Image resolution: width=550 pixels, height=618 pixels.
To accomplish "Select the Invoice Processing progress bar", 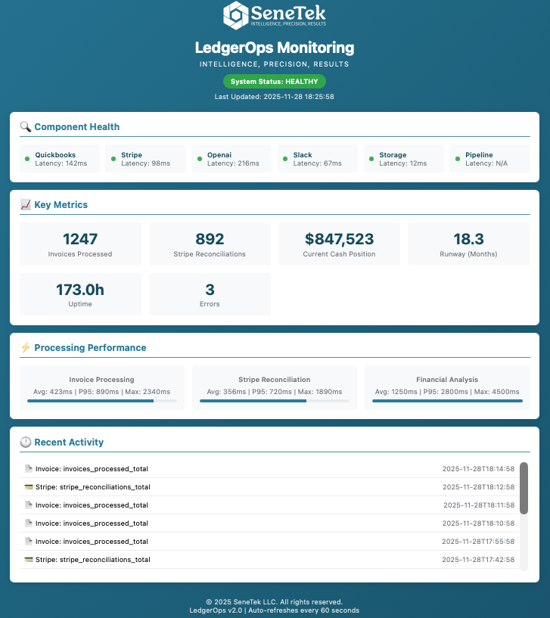I will click(x=101, y=401).
